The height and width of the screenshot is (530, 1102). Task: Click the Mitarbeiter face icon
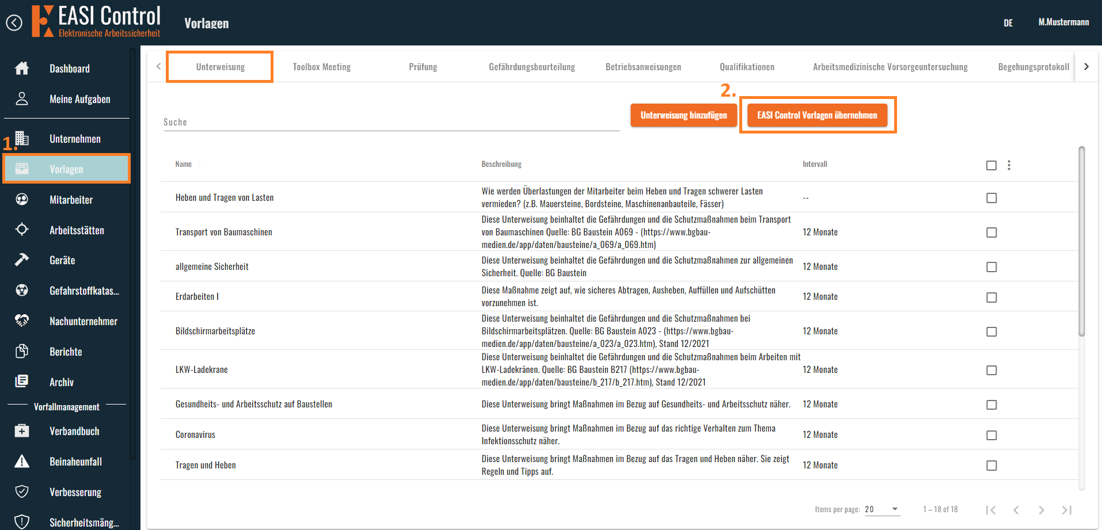click(x=22, y=200)
